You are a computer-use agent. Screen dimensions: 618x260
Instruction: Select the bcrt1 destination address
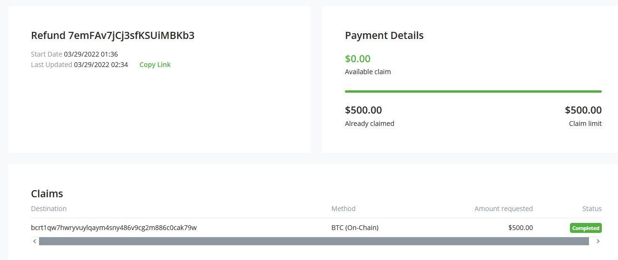pos(114,228)
